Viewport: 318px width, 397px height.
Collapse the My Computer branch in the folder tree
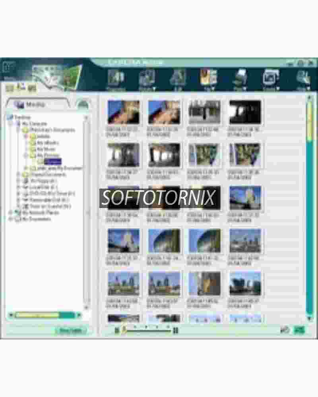(x=18, y=123)
